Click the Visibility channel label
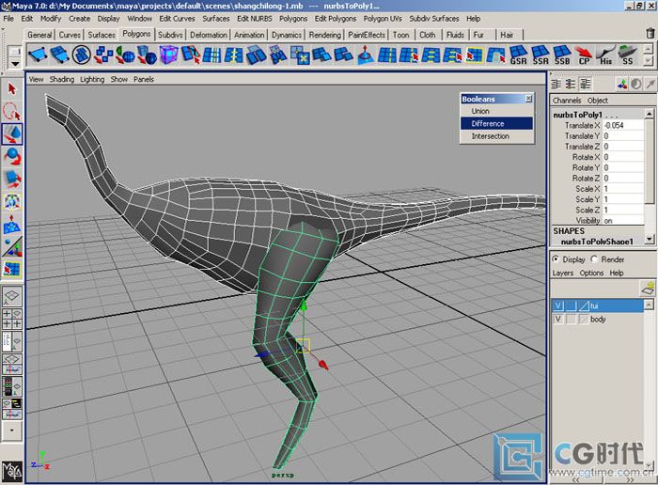This screenshot has width=658, height=485. point(587,220)
